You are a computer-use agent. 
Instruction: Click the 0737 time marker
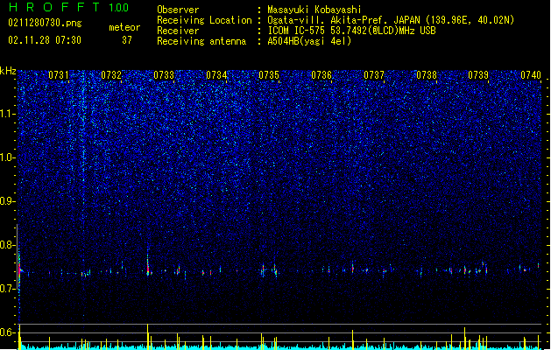tap(374, 75)
